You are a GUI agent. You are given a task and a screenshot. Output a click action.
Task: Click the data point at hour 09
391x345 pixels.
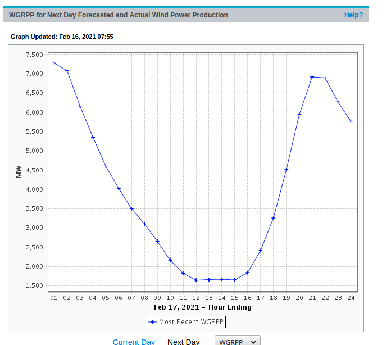click(157, 242)
